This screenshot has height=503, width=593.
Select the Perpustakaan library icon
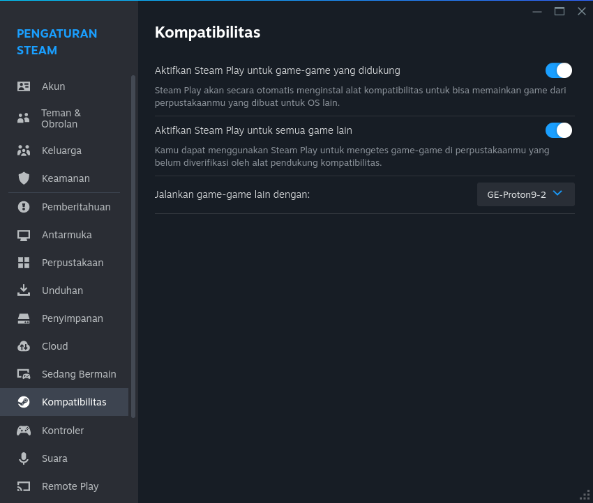(x=24, y=263)
